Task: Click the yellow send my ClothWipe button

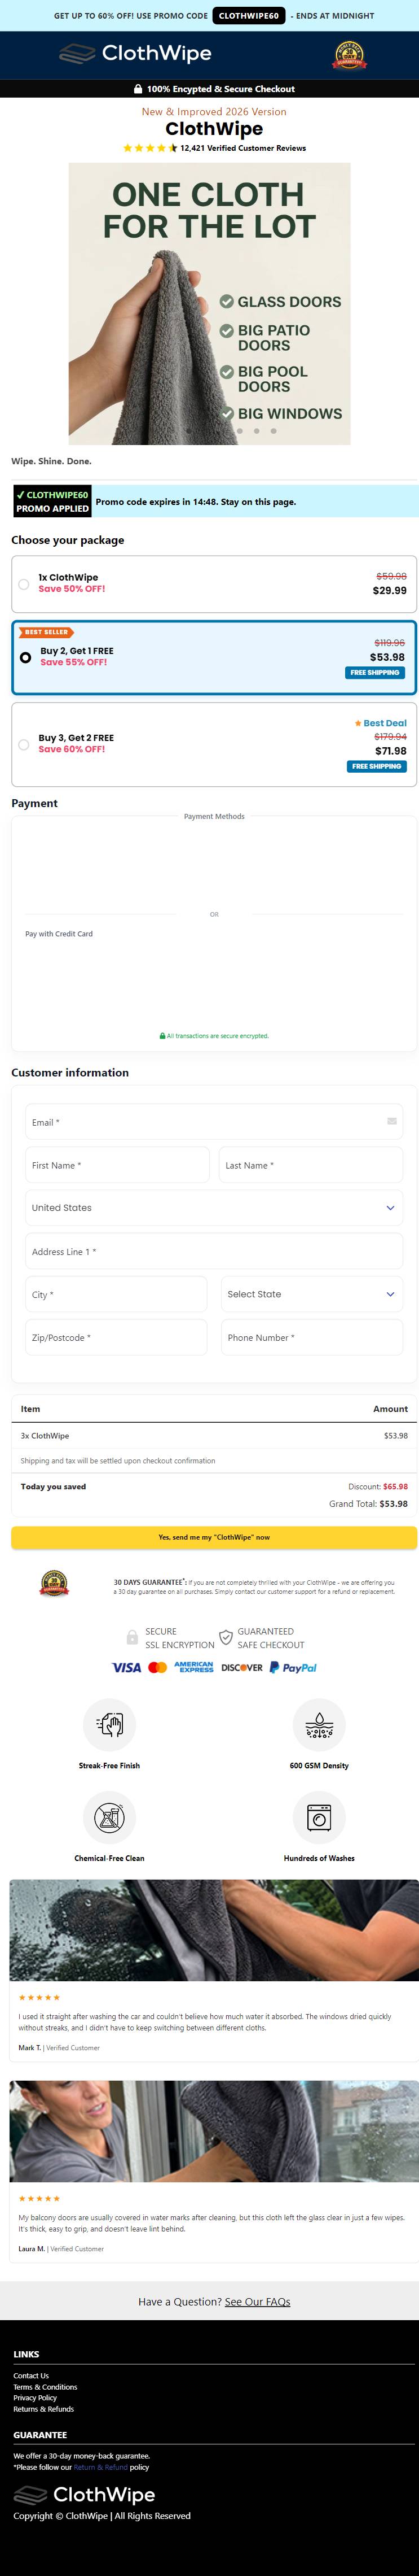Action: 214,1537
